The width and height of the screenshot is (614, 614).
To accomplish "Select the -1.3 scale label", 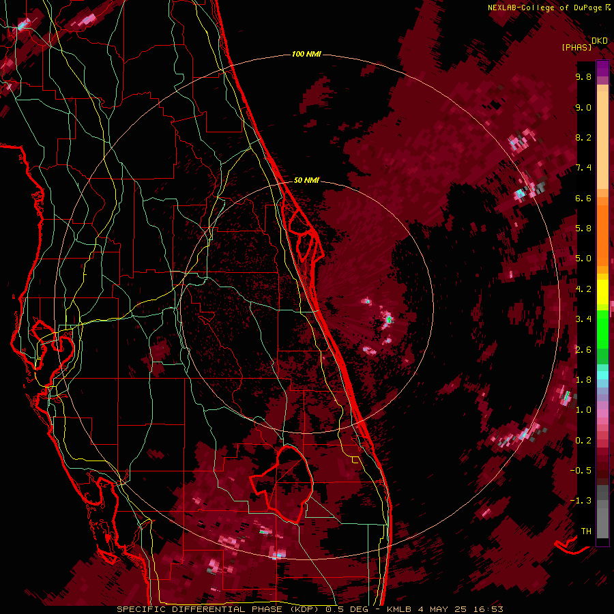I will (581, 501).
